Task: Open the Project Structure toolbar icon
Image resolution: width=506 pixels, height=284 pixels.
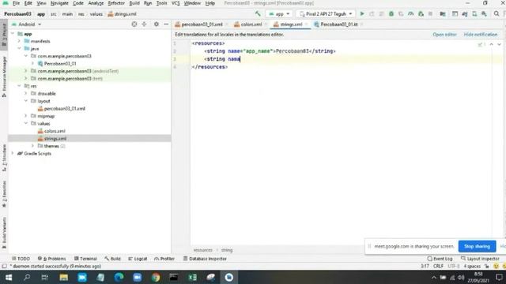Action: pyautogui.click(x=443, y=14)
